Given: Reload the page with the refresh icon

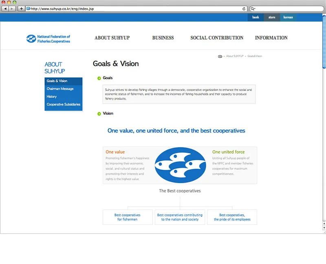Looking at the screenshot, I should point(244,9).
